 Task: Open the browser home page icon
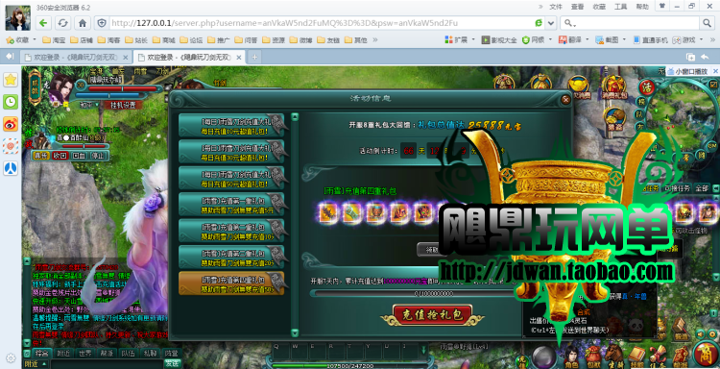83,23
